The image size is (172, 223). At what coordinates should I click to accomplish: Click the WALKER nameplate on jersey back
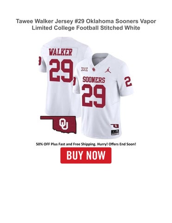tap(60, 52)
